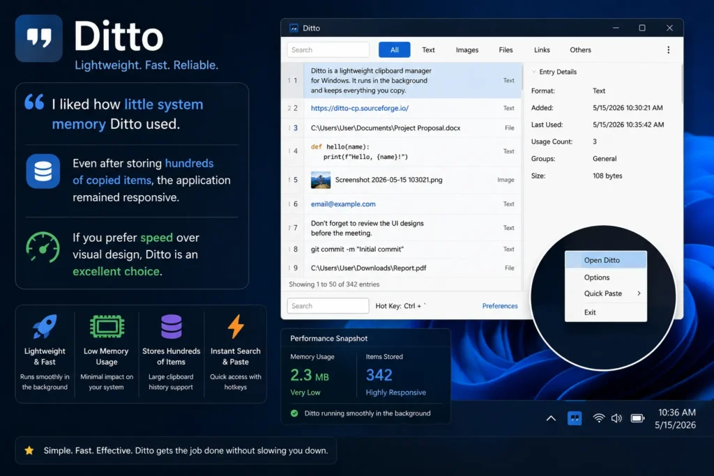Click the Added timestamp 10:30:21 AM
This screenshot has height=476, width=714.
(x=628, y=108)
